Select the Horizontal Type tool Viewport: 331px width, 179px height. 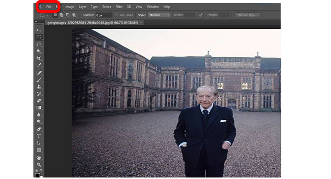coord(39,136)
